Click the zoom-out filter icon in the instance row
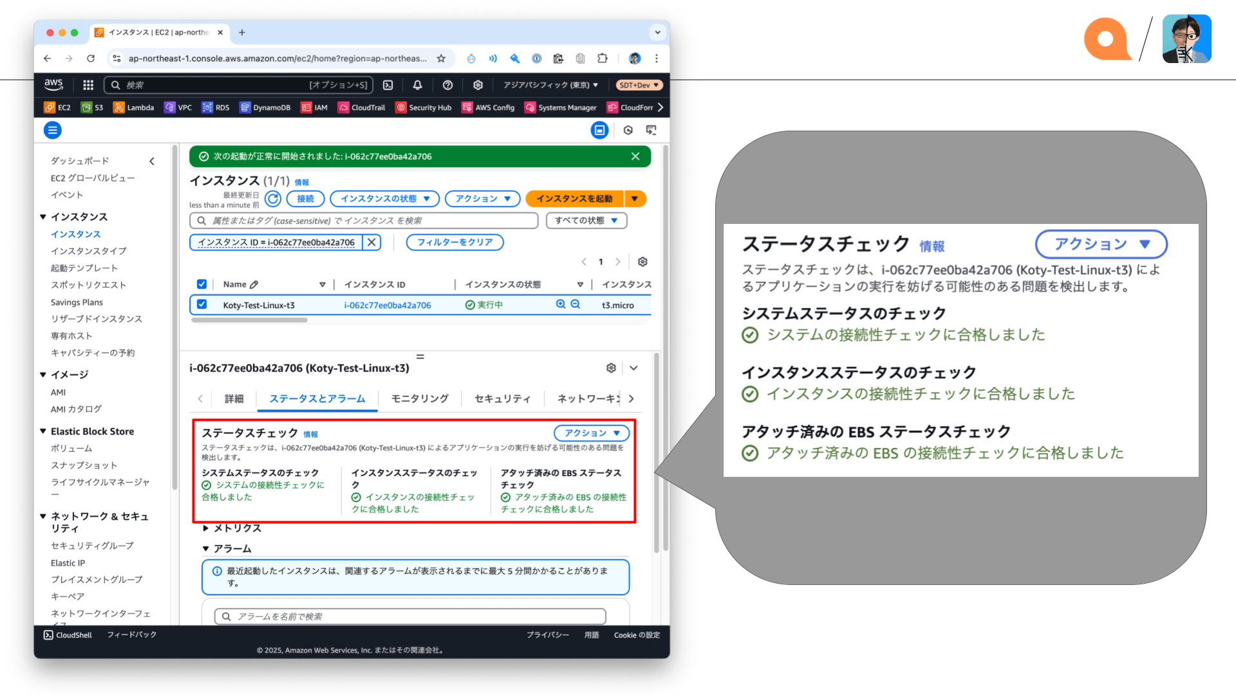 [x=576, y=304]
